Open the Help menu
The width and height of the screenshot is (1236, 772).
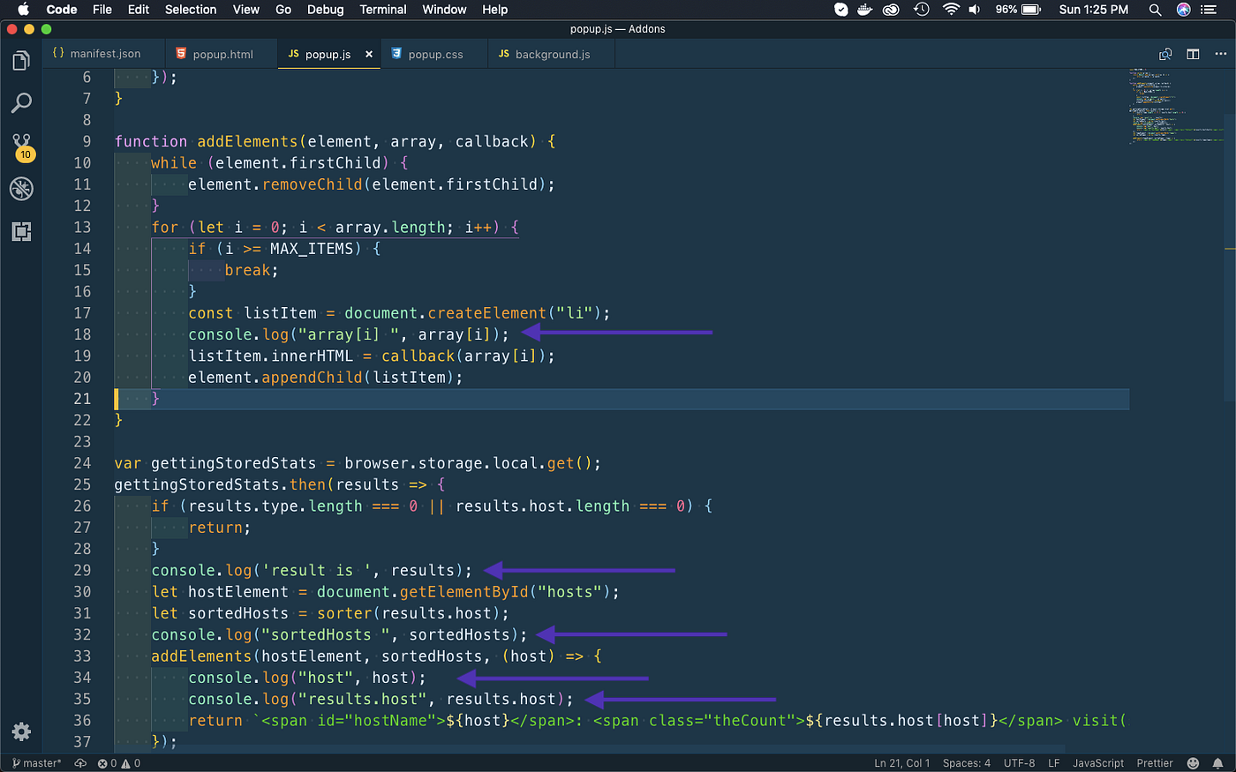coord(495,10)
